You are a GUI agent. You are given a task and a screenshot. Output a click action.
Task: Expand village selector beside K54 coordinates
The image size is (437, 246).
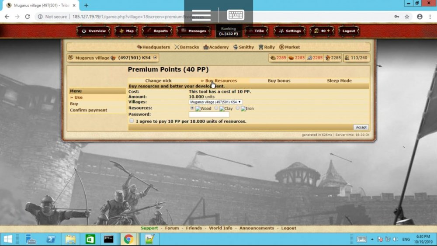pyautogui.click(x=155, y=58)
